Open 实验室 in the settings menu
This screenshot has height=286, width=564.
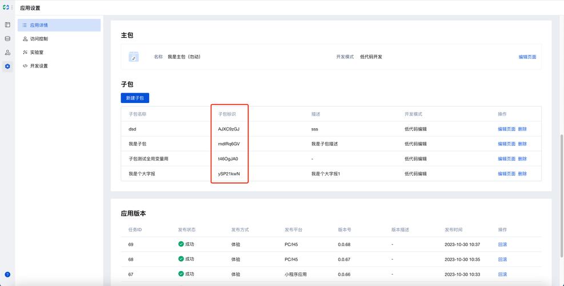tap(59, 52)
